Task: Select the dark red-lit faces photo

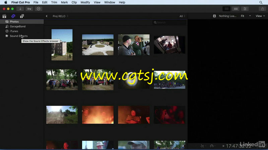Action: (170, 115)
